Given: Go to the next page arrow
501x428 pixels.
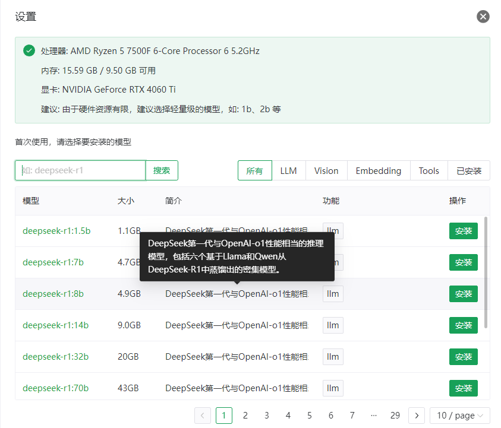Looking at the screenshot, I should pyautogui.click(x=417, y=416).
